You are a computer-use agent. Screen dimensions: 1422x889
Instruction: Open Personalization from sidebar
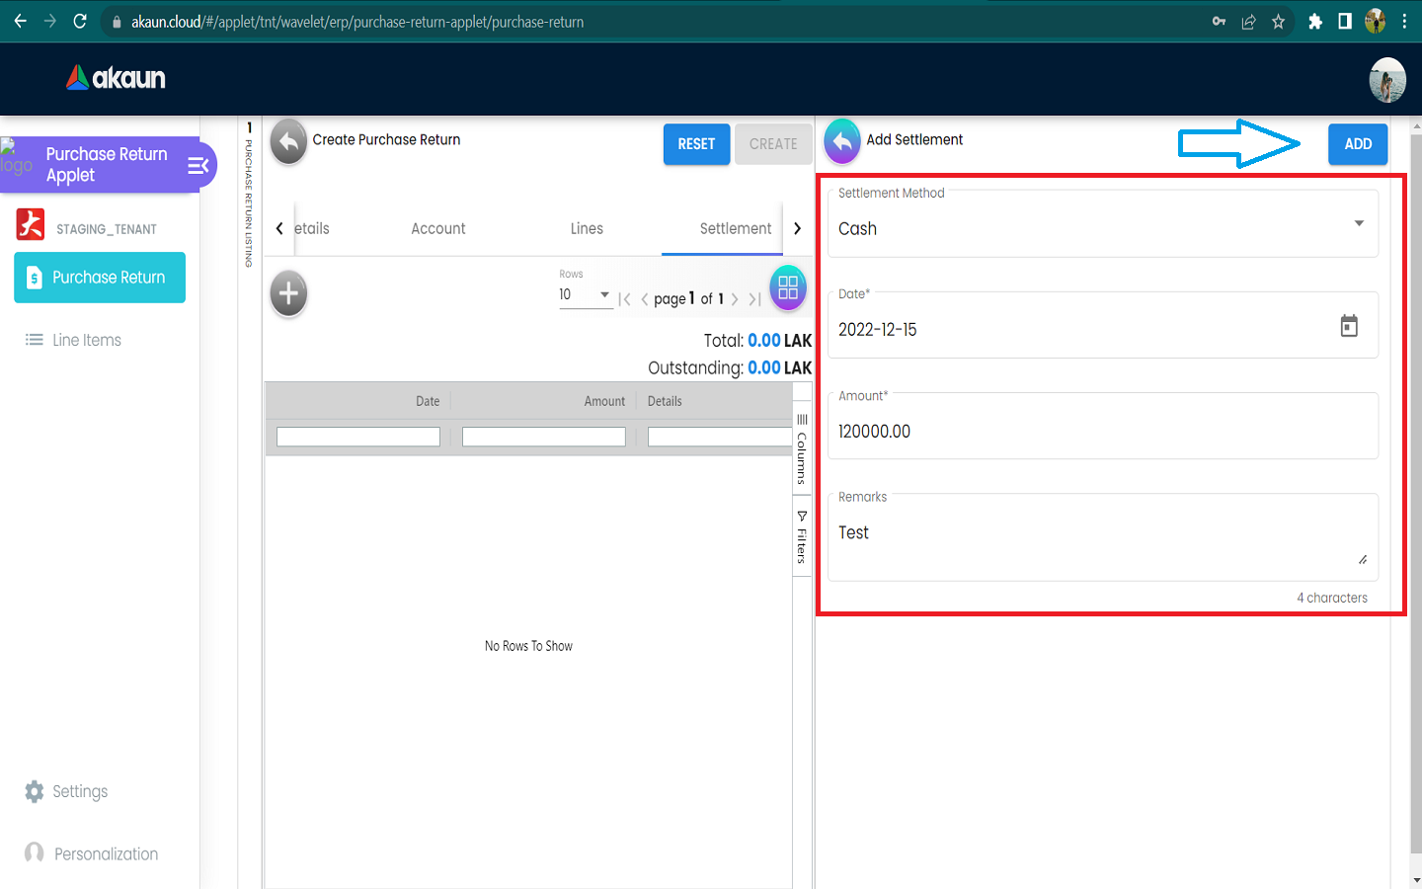[92, 853]
